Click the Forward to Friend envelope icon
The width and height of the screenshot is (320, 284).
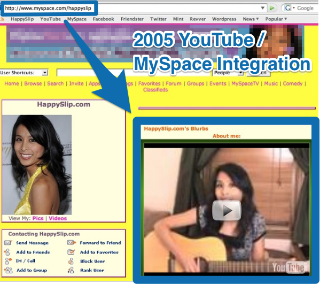coord(72,243)
